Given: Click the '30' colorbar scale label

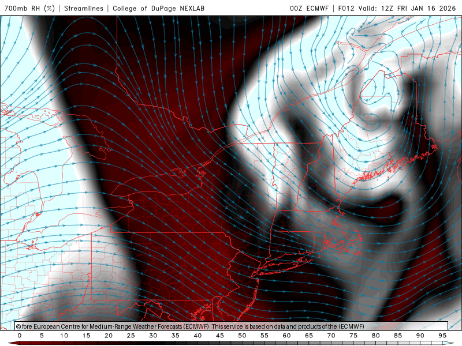Looking at the screenshot, I should (153, 336).
